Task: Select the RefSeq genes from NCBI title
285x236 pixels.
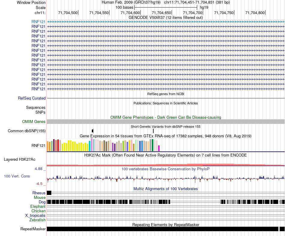Action: [166, 94]
